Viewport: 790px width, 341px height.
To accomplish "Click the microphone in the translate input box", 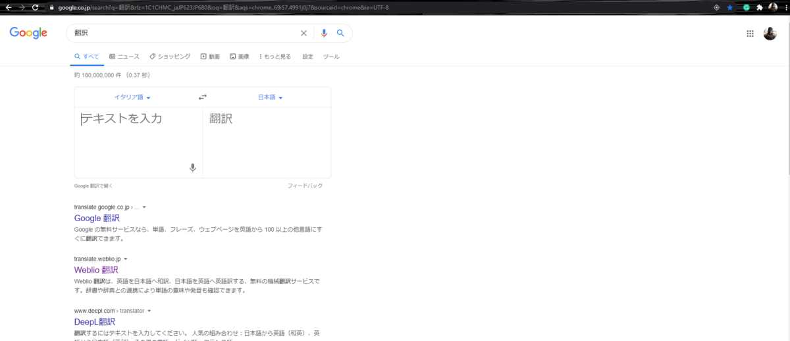I will (193, 168).
